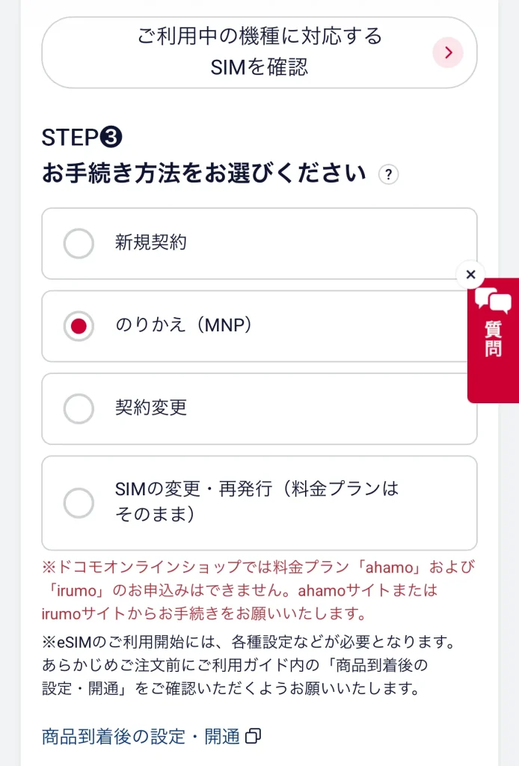Click the お手続き方法をお選びください heading
The width and height of the screenshot is (519, 766).
tap(204, 173)
